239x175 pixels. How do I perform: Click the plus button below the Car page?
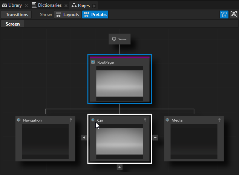click(119, 167)
